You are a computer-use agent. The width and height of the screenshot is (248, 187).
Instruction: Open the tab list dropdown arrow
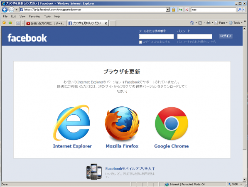[x=23, y=23]
